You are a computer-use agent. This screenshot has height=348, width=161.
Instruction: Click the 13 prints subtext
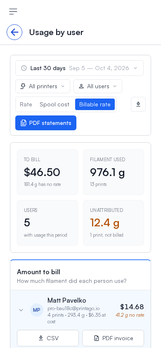tap(98, 184)
